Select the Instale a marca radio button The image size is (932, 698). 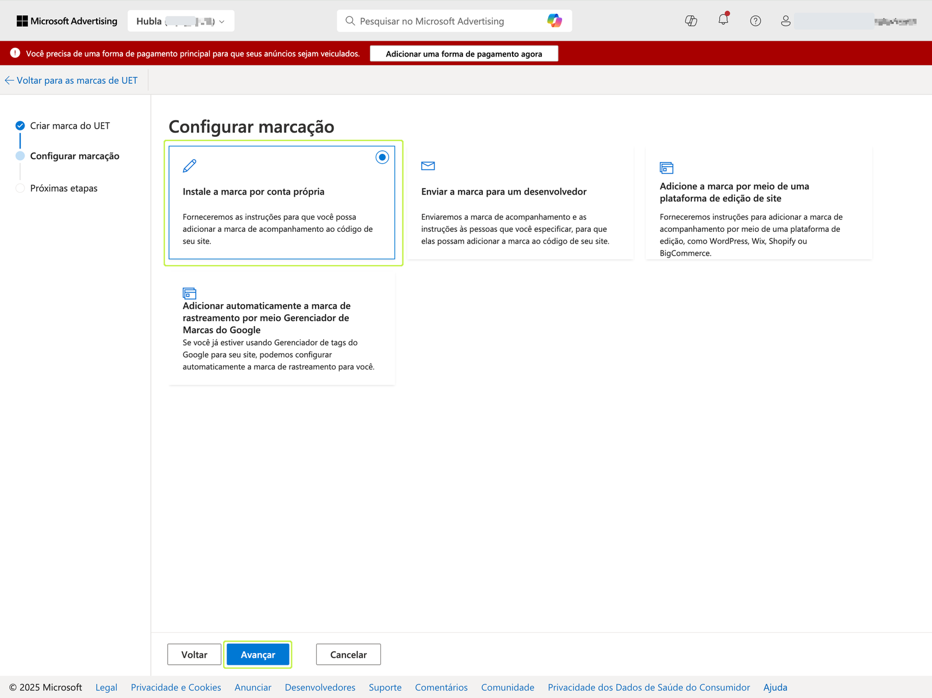(x=382, y=157)
